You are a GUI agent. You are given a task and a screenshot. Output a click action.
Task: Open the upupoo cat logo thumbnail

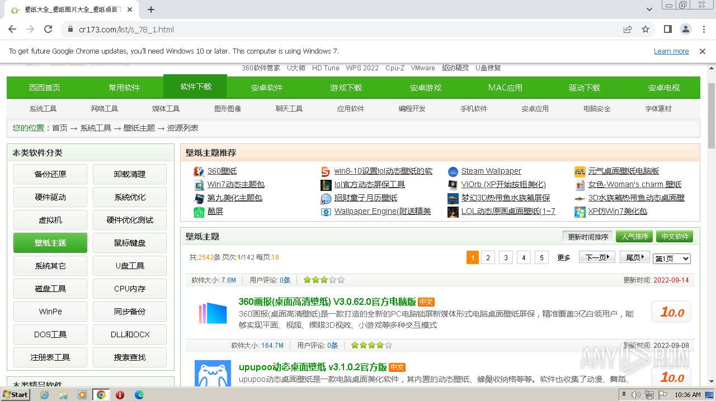pos(213,373)
